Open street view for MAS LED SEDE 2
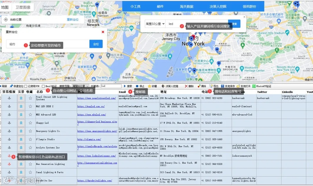 pyautogui.click(x=21, y=106)
